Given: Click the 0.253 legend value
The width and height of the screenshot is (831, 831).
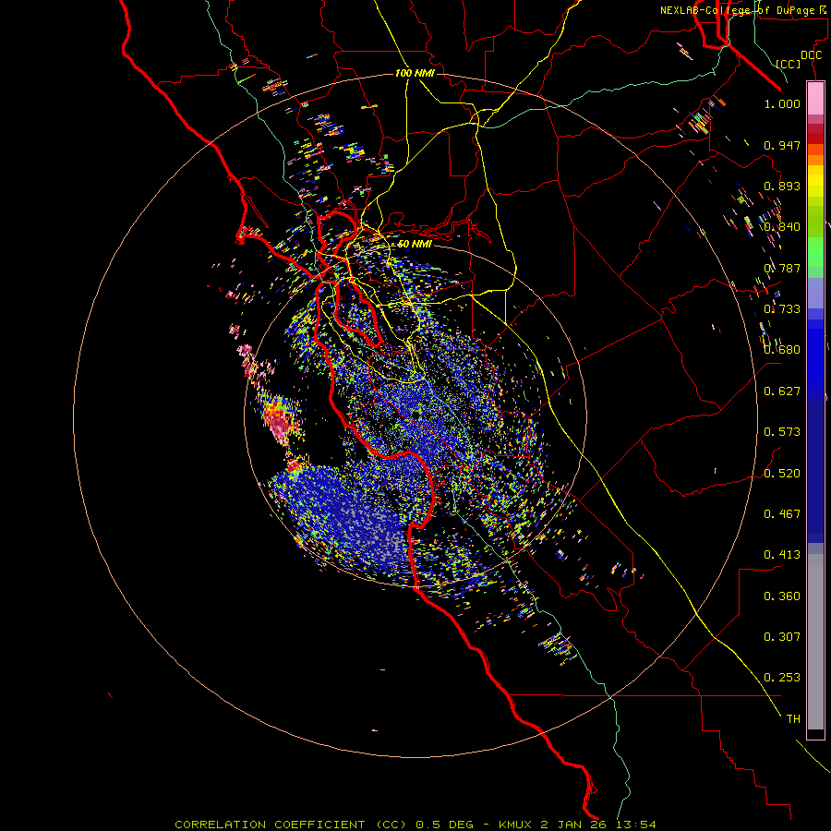Looking at the screenshot, I should click(x=782, y=678).
